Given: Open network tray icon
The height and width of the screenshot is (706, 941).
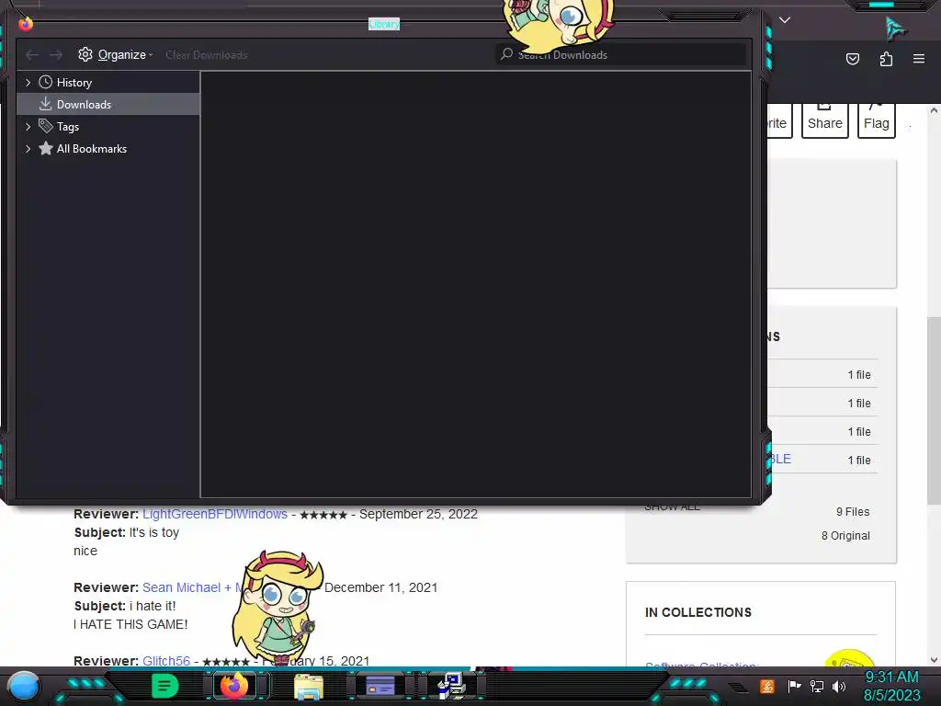Looking at the screenshot, I should click(817, 686).
